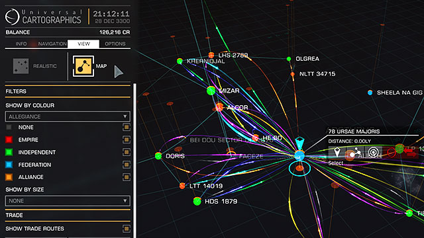Click the blue FEDERATION colour swatch
The width and height of the screenshot is (424, 238).
9,165
